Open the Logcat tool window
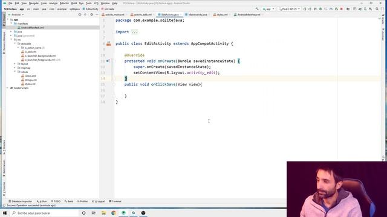Viewport: 387px width, 217px height. 99,201
